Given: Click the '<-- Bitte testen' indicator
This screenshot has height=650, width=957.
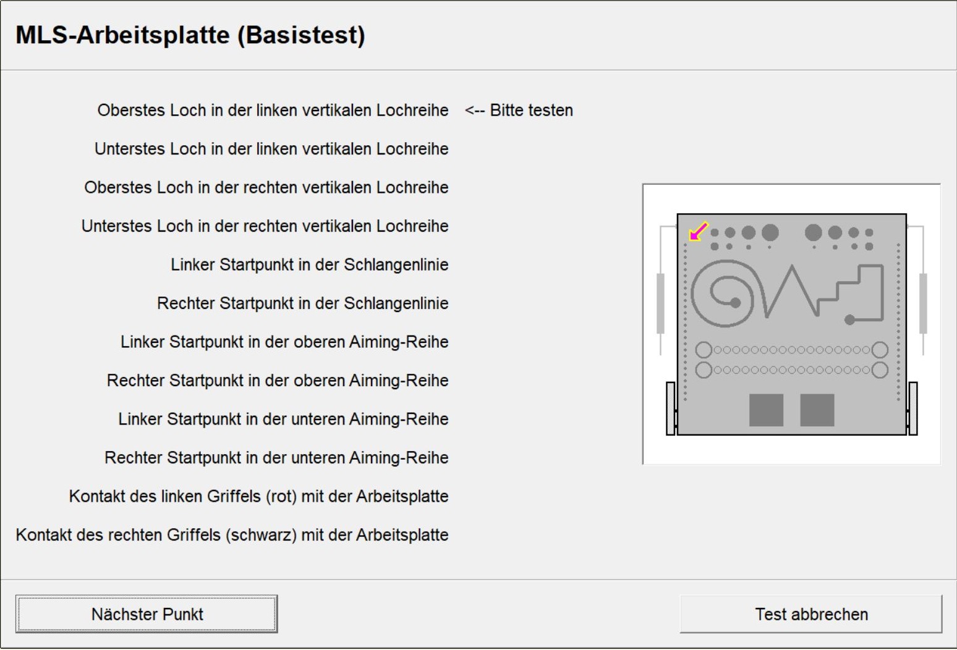Looking at the screenshot, I should point(519,110).
